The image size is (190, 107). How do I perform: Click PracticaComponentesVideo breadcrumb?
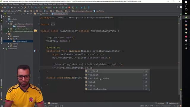tap(12, 11)
